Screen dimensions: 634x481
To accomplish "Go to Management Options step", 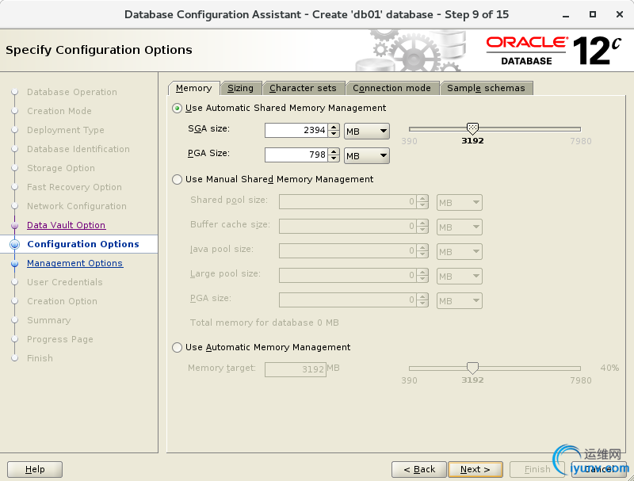I will click(74, 263).
